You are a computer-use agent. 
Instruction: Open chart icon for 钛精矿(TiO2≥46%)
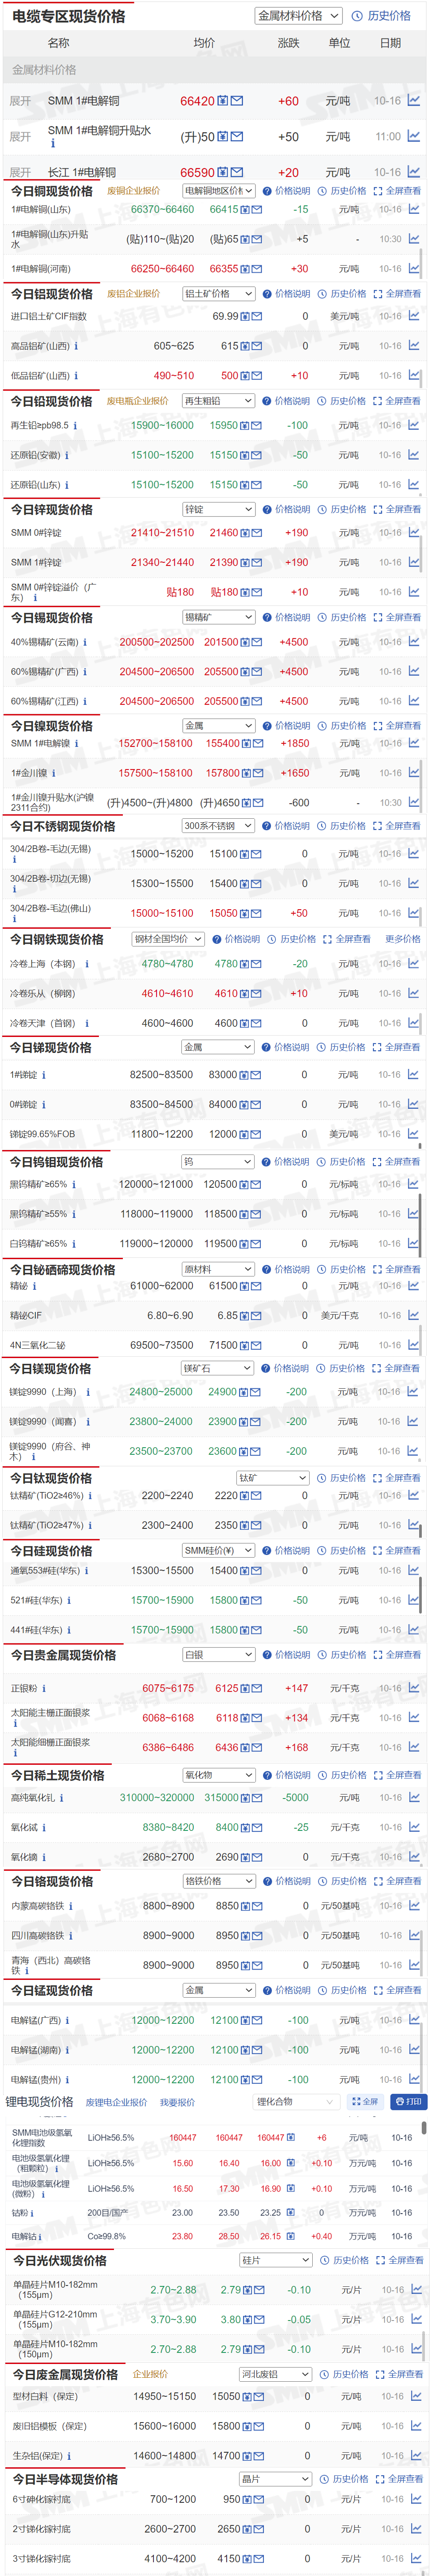(413, 1496)
